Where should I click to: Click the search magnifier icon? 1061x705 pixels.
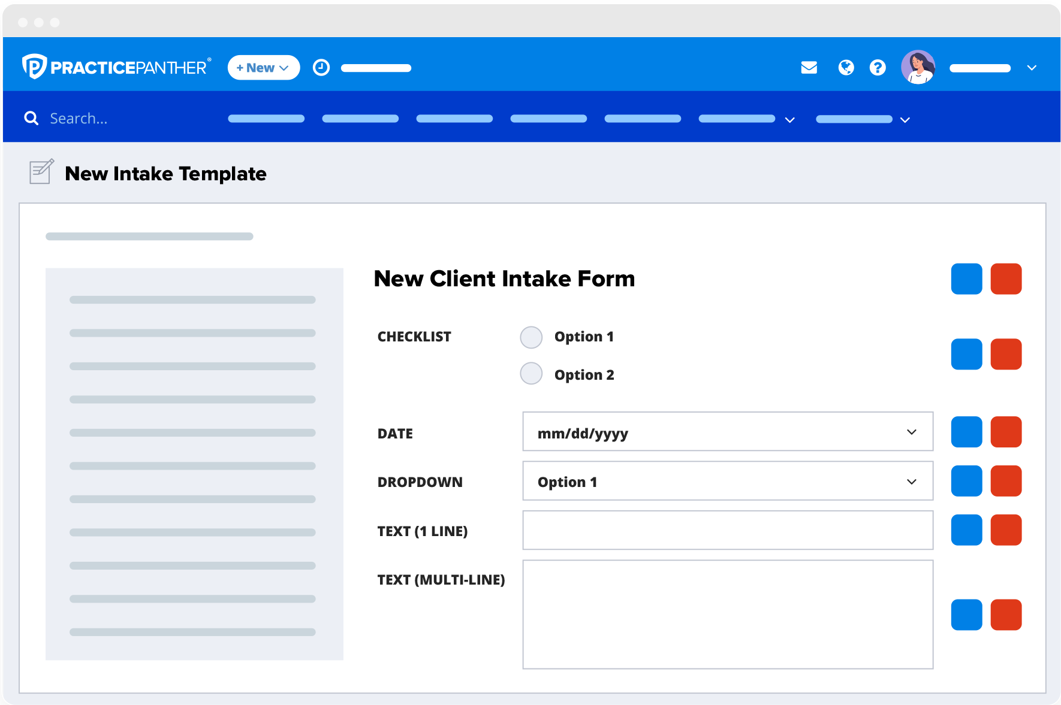pos(31,117)
